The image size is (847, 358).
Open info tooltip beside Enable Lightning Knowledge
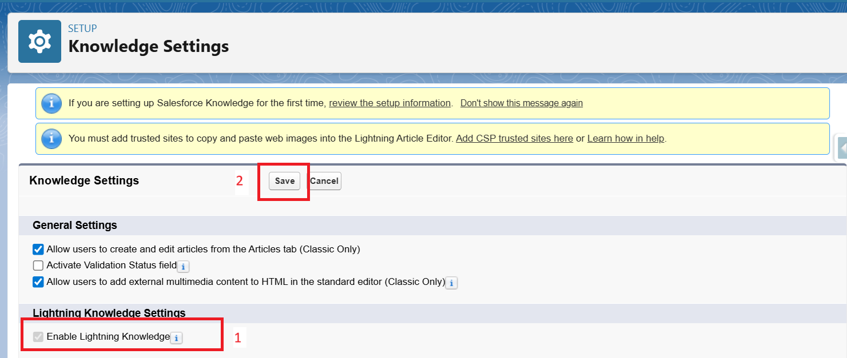pos(177,338)
